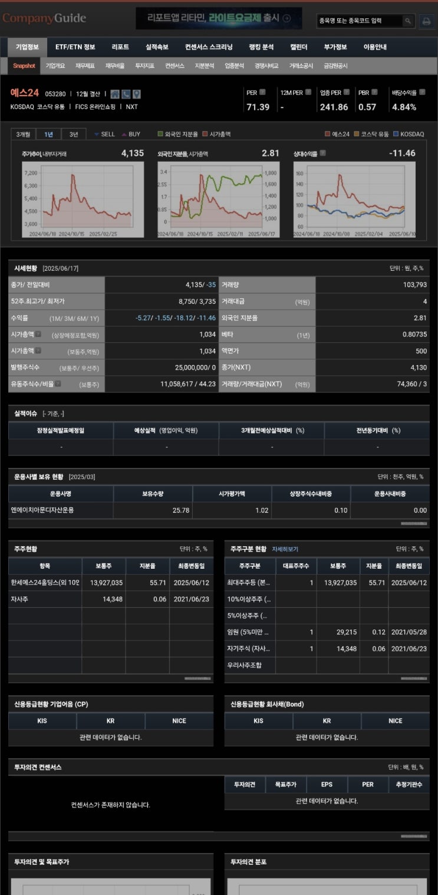The height and width of the screenshot is (895, 438).
Task: Select the 3년 chart period
Action: point(73,134)
